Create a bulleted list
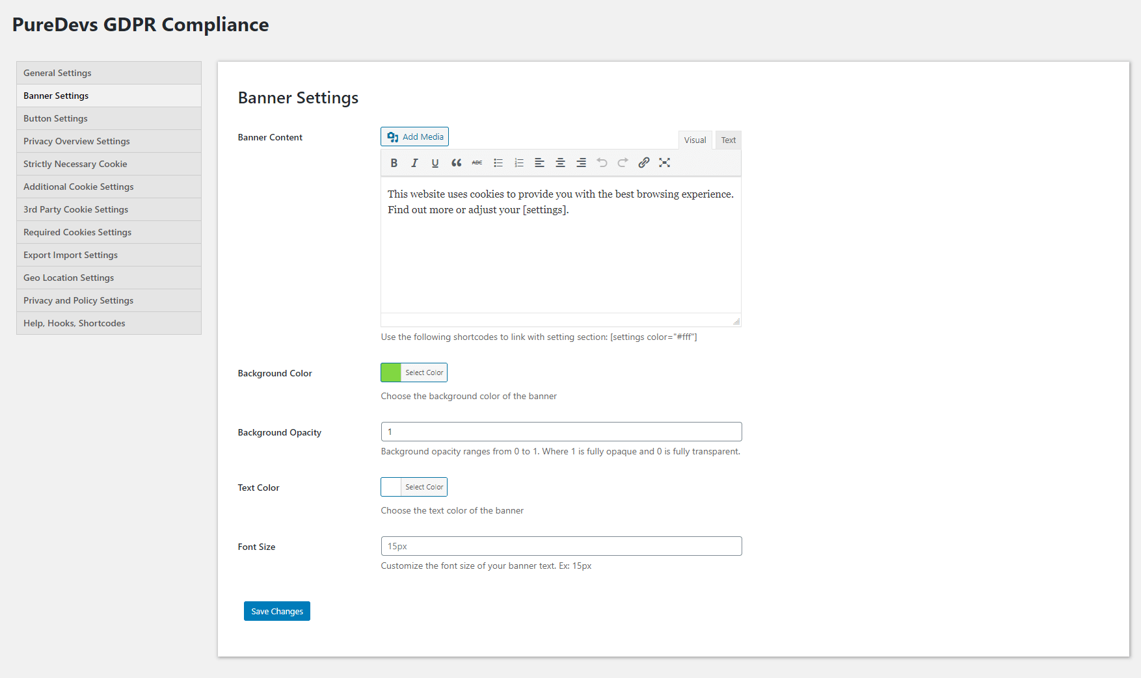Viewport: 1141px width, 678px height. [x=498, y=163]
